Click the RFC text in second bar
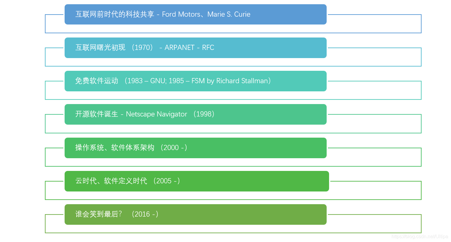This screenshot has width=451, height=242. (x=208, y=47)
